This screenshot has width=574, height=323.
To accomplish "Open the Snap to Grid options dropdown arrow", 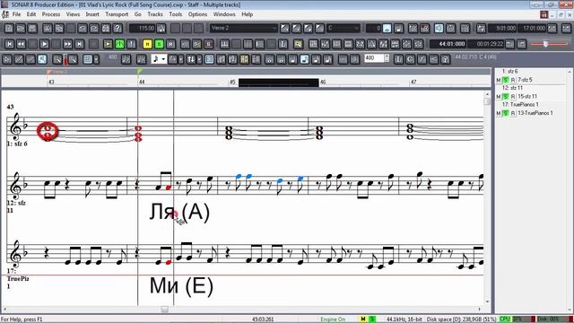I will coord(96,59).
